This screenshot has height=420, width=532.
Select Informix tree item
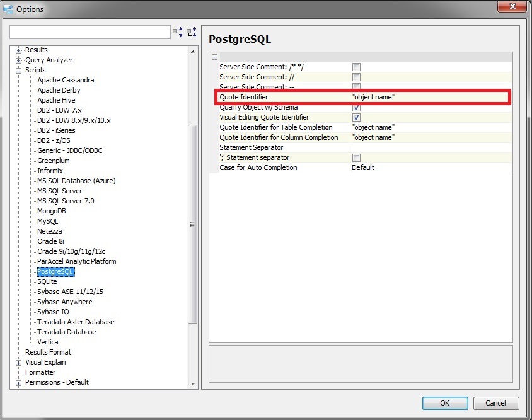click(x=50, y=171)
